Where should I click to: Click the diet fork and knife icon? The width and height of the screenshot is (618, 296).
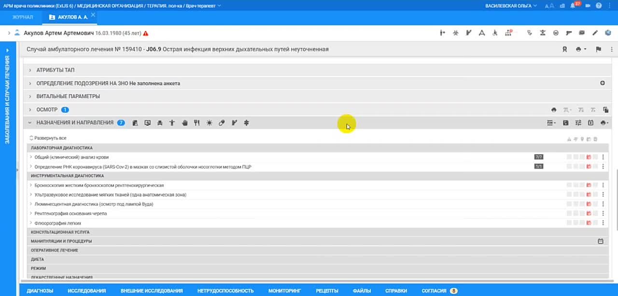(x=197, y=123)
